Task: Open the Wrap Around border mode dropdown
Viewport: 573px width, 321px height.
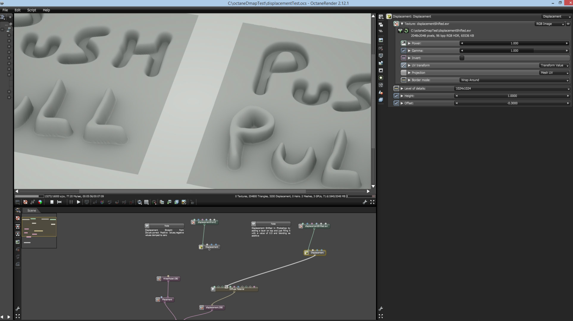Action: click(514, 80)
